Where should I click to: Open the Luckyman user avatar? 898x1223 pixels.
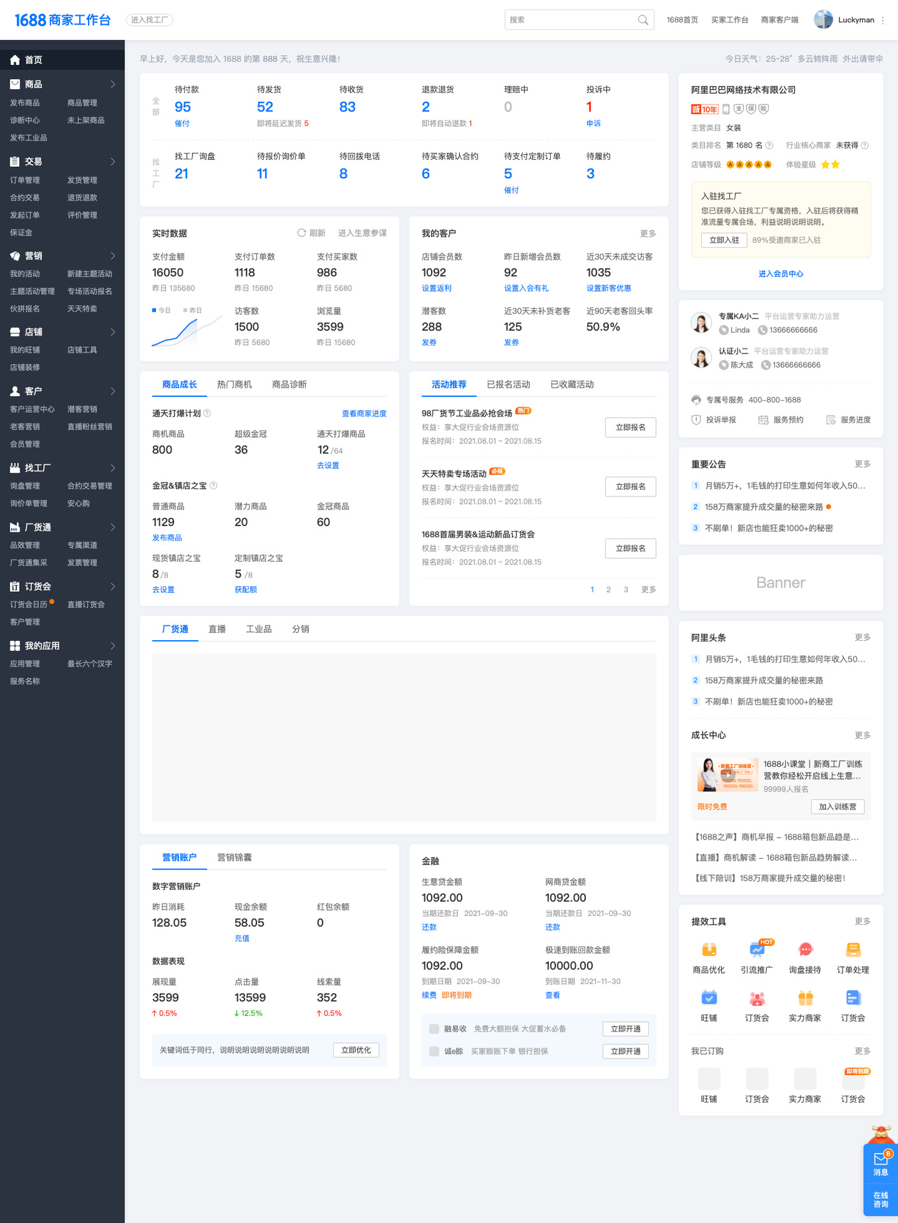click(x=823, y=20)
